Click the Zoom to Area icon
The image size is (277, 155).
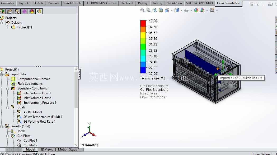coord(149,10)
